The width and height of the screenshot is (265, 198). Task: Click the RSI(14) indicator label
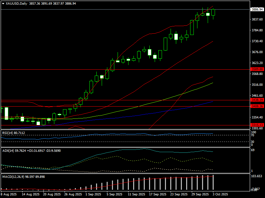[x=9, y=133]
